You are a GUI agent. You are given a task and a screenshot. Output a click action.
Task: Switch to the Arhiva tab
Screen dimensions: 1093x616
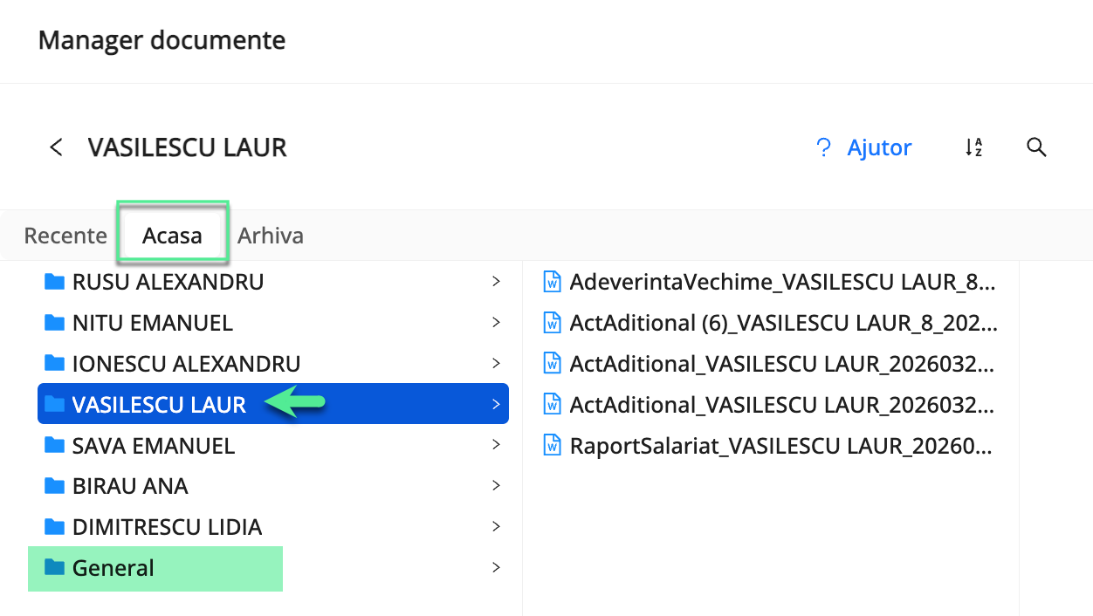[x=271, y=236]
